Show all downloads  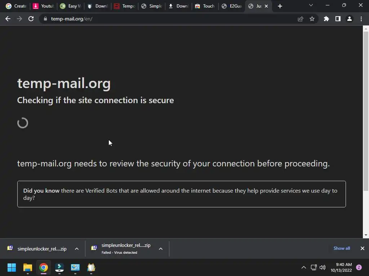[342, 248]
